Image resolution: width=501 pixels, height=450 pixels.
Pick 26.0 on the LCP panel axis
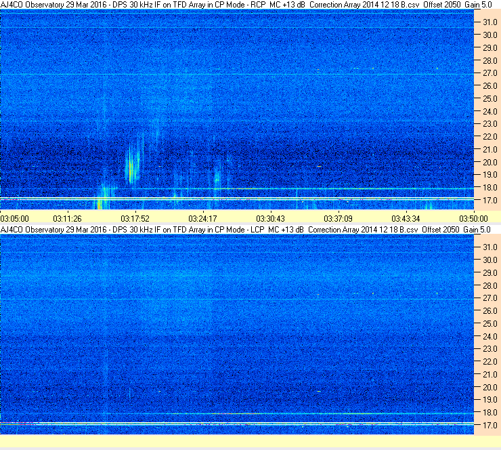(x=490, y=311)
